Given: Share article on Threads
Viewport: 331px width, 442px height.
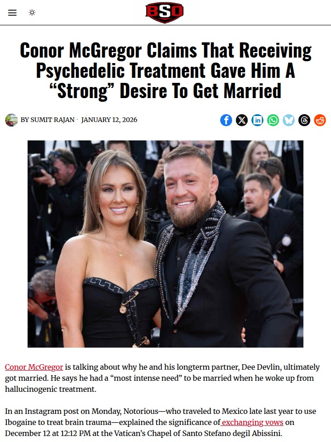Looking at the screenshot, I should [304, 120].
